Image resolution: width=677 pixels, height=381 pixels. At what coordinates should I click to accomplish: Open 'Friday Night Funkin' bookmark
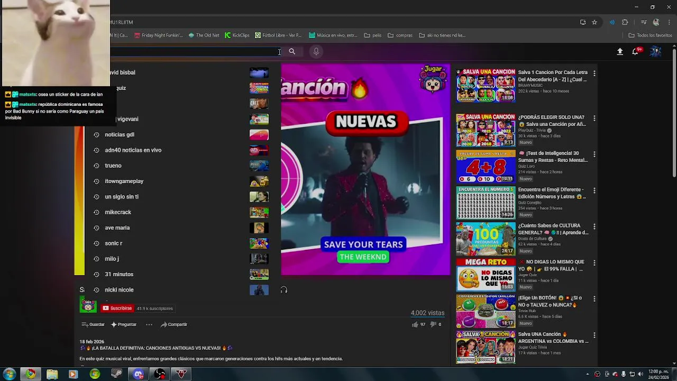point(158,35)
